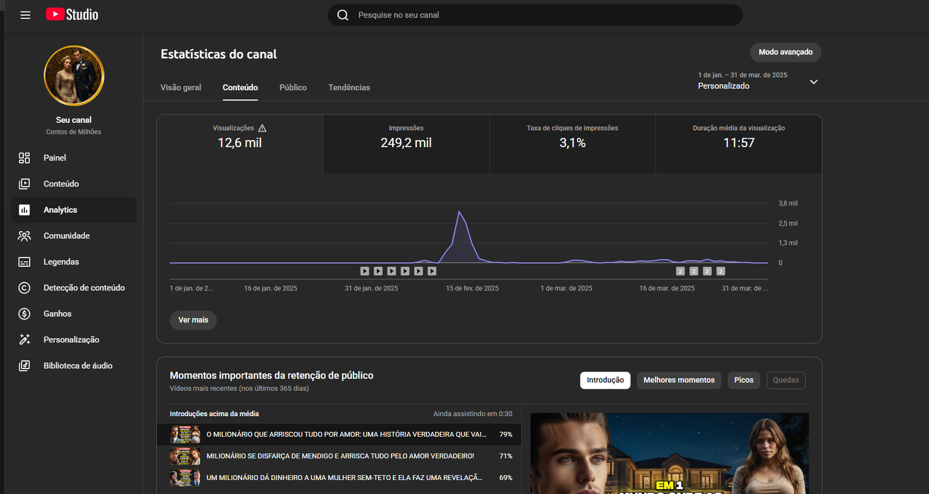Open Legendas subtitles section

pos(61,262)
